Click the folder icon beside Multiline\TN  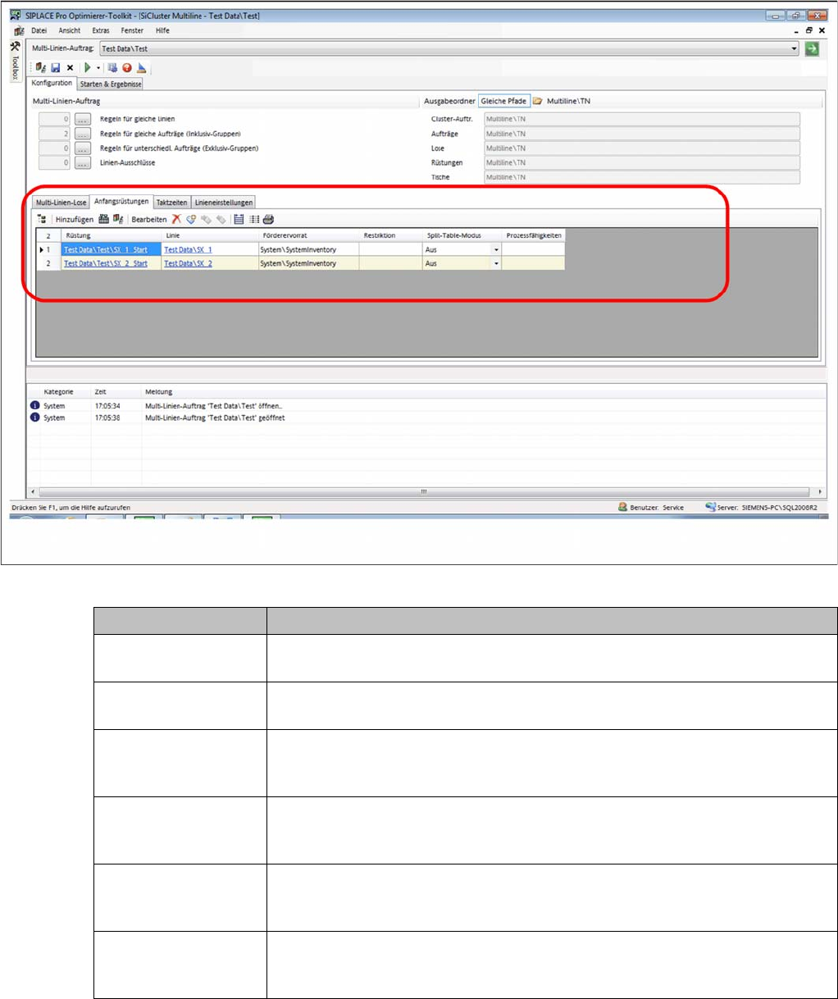point(538,101)
